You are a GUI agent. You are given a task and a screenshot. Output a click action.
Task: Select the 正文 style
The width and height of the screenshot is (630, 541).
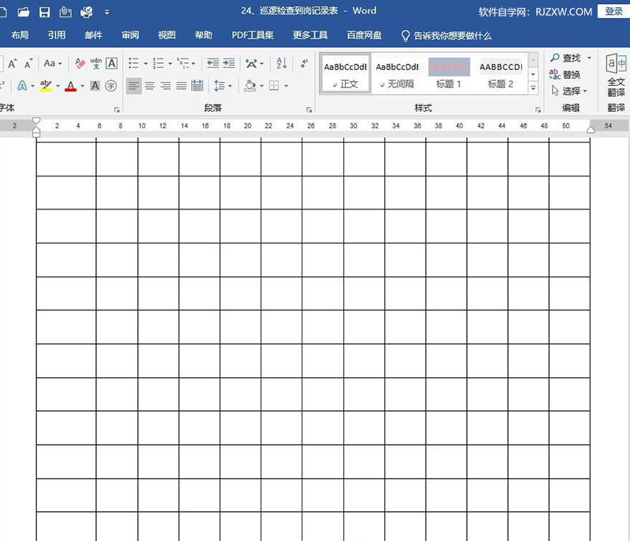pos(346,74)
